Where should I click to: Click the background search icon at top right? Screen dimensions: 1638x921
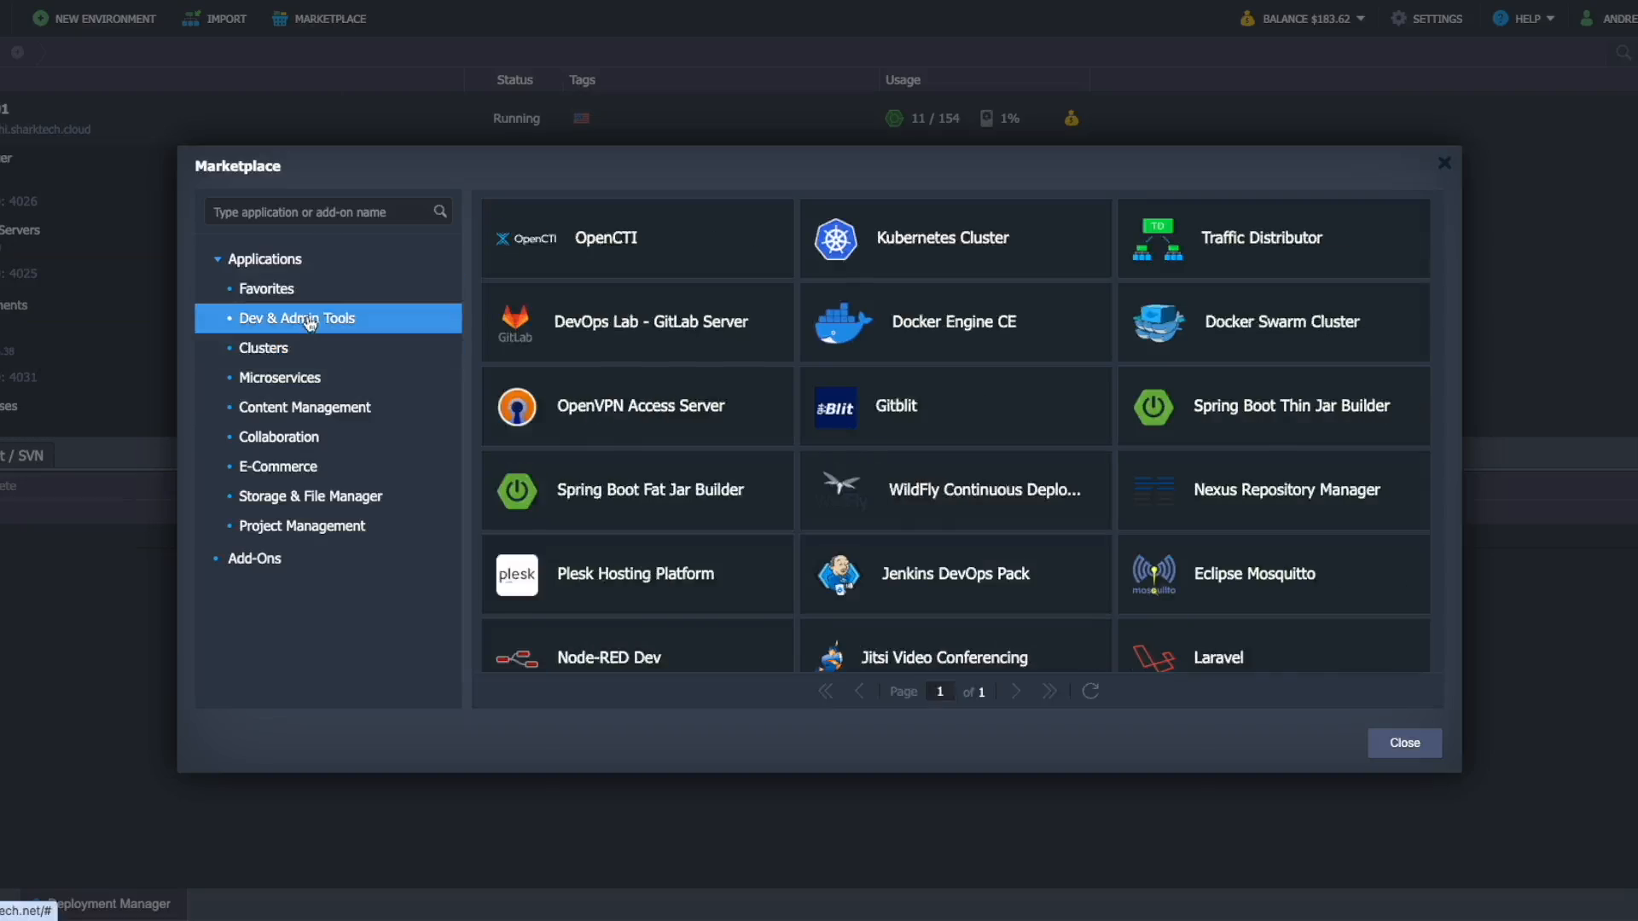(1623, 53)
